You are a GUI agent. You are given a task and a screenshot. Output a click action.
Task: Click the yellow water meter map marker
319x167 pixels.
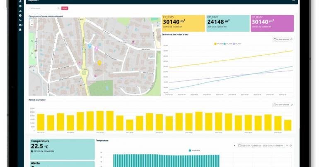[x=99, y=63]
